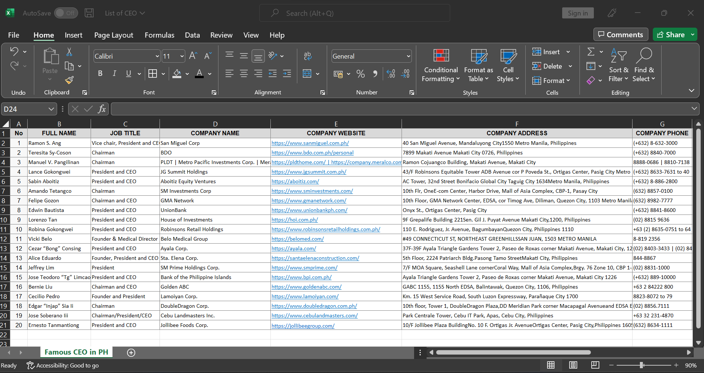The width and height of the screenshot is (704, 373).
Task: Toggle Italic formatting
Action: click(114, 74)
